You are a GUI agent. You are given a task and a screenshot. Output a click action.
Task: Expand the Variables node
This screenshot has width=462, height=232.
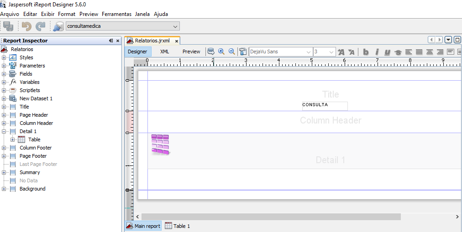click(x=4, y=82)
